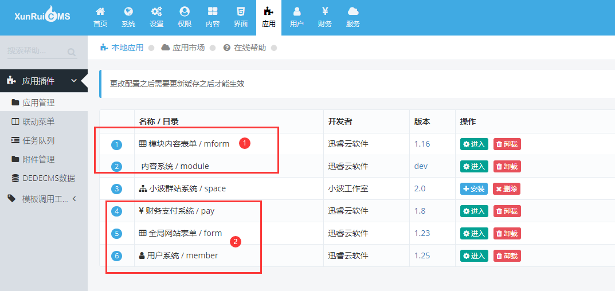Install the 小波群站系统 space app

tap(474, 188)
